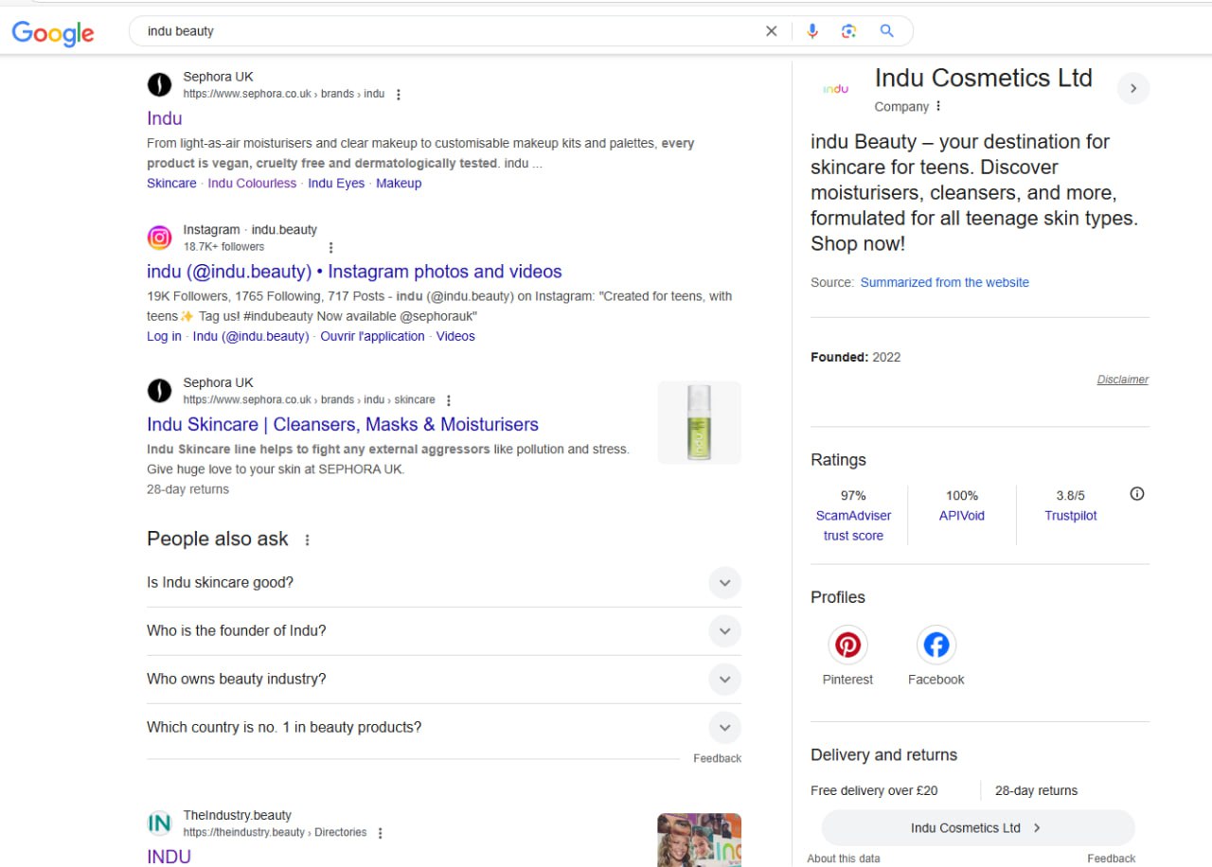Clear the search box text
Image resolution: width=1212 pixels, height=867 pixels.
coord(771,31)
